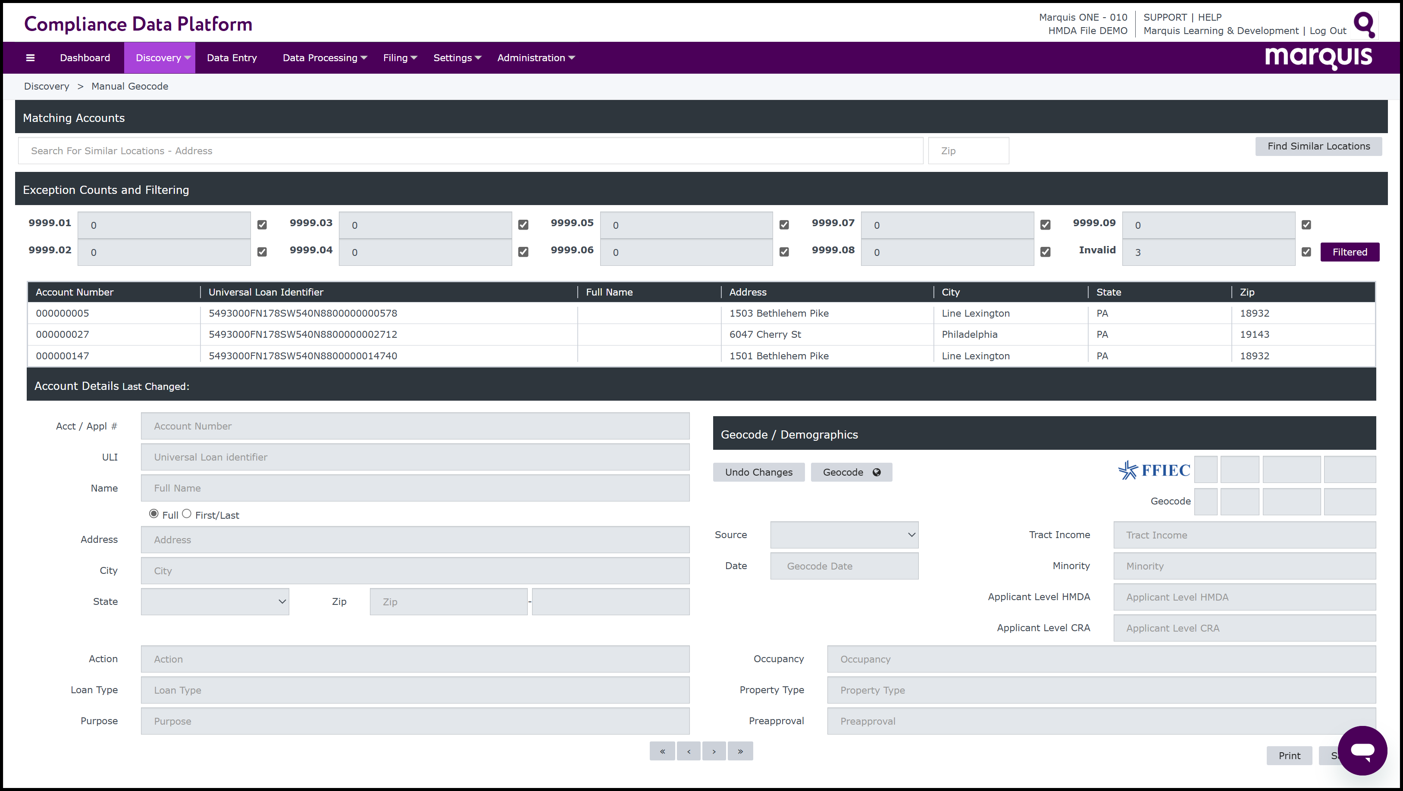1403x791 pixels.
Task: Select the First/Last name radio button
Action: click(187, 514)
